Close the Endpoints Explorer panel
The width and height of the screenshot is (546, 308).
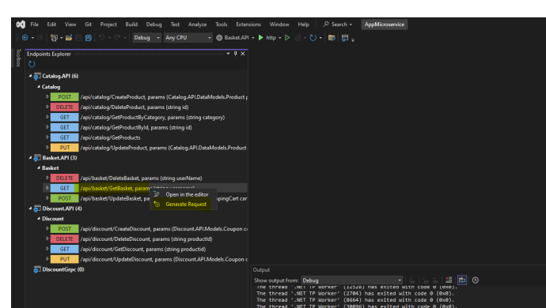243,54
